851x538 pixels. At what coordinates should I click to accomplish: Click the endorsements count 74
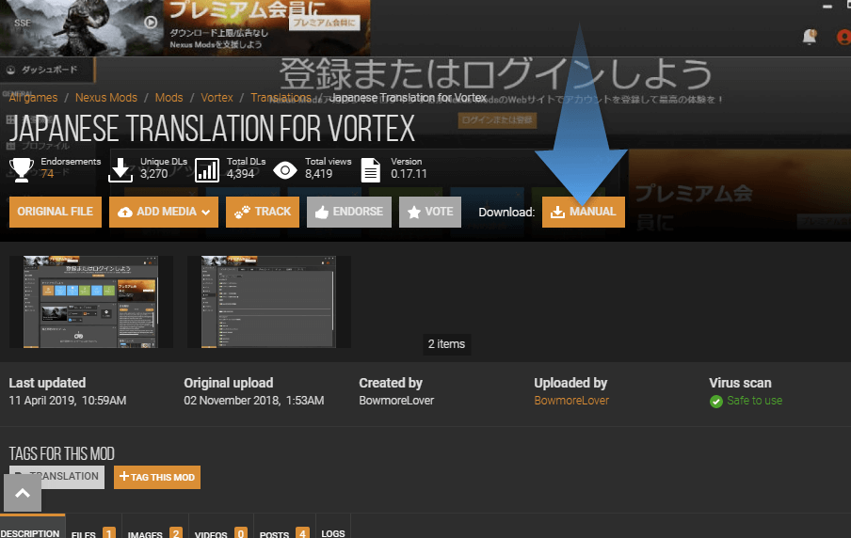pos(48,174)
